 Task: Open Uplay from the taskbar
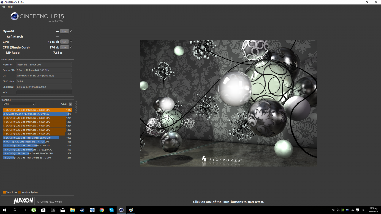click(92, 210)
